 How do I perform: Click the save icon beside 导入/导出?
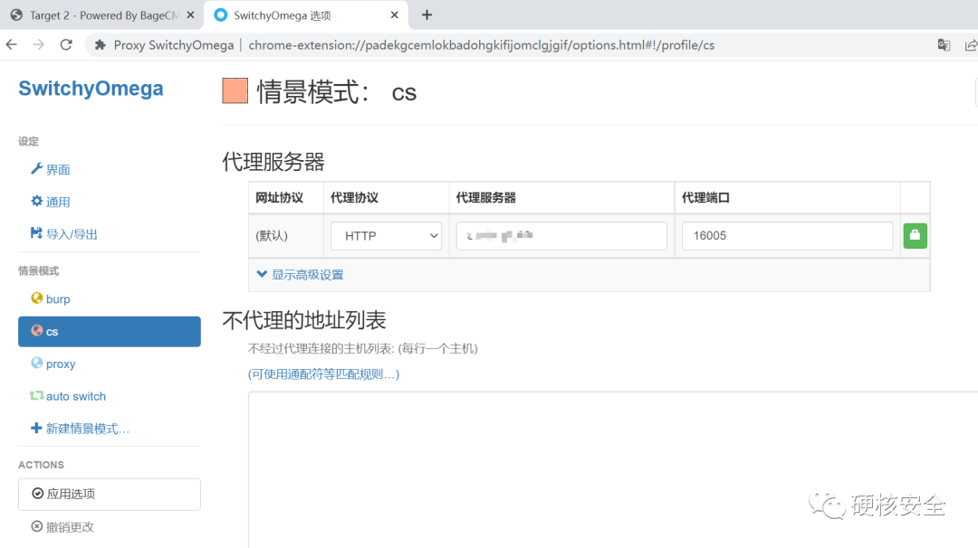pos(37,233)
